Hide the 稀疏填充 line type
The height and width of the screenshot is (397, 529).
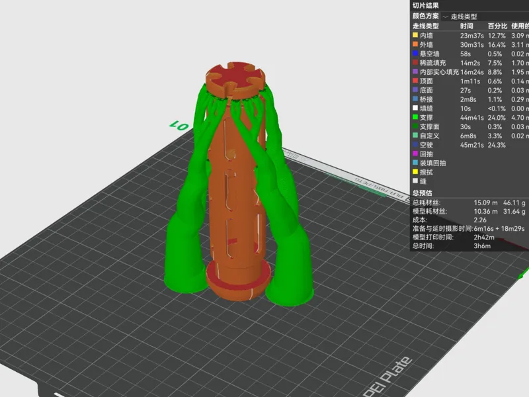pos(469,63)
